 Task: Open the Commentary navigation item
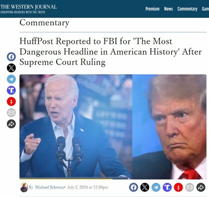click(188, 9)
